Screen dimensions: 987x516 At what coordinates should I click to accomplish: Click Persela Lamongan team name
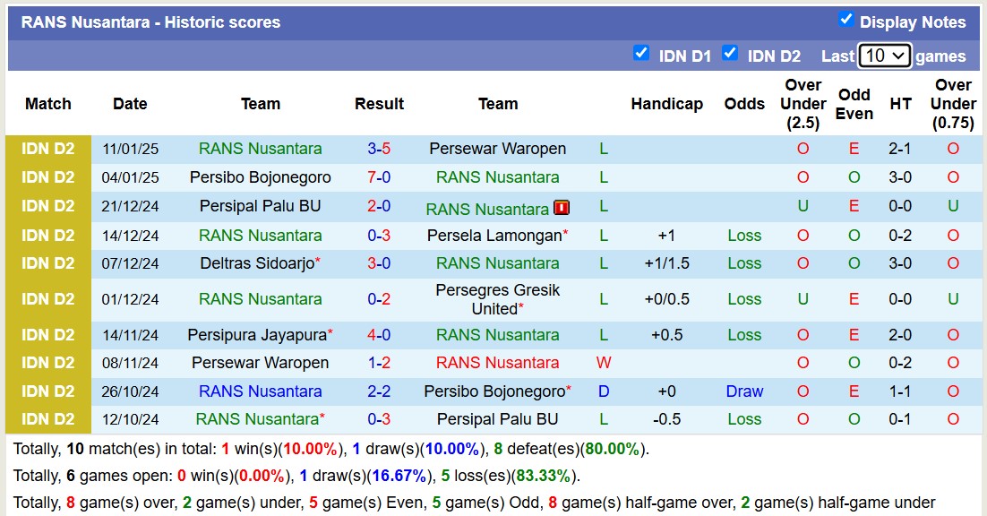(495, 235)
